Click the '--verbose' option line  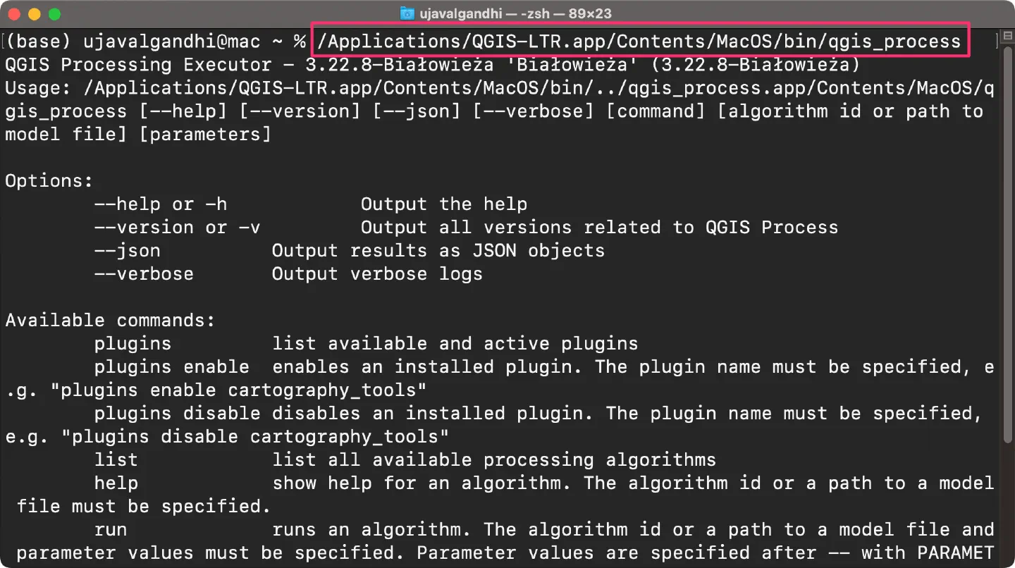coord(288,274)
